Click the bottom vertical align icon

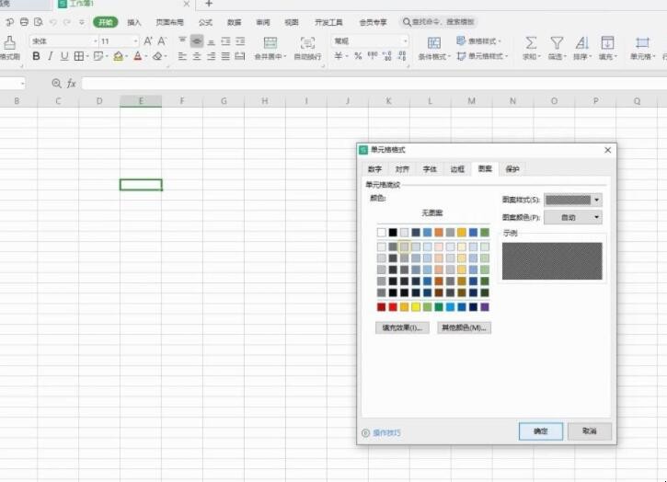pos(211,41)
